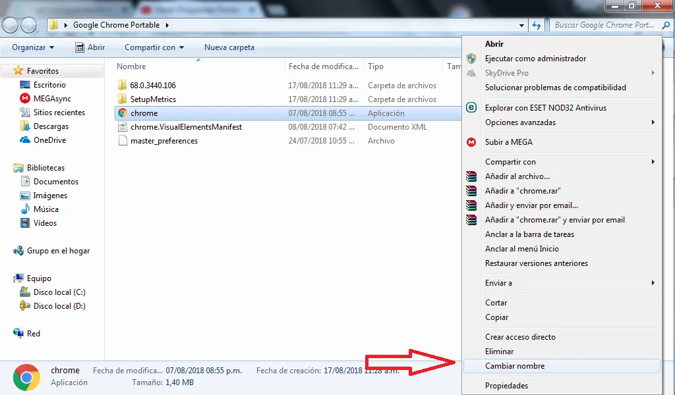Click the MEGAsync red icon in sidebar
This screenshot has width=675, height=395.
pos(25,99)
